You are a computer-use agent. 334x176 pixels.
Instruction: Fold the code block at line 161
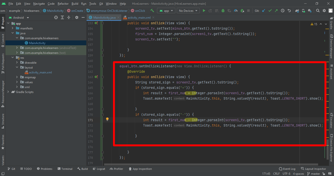103,66
